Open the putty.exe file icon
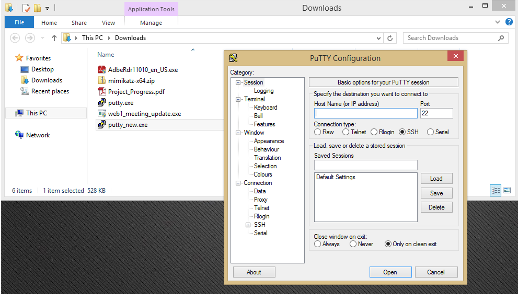This screenshot has height=294, width=518. 121,103
